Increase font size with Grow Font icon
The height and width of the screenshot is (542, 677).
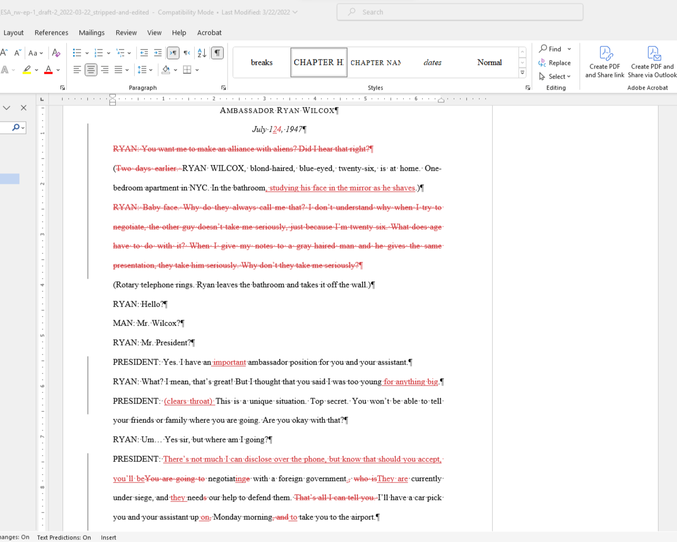tap(4, 53)
